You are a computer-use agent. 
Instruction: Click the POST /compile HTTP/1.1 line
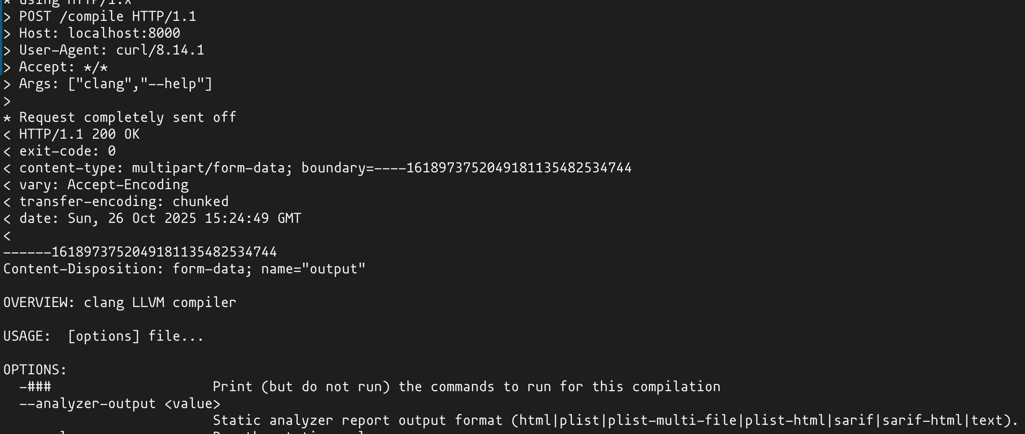99,16
